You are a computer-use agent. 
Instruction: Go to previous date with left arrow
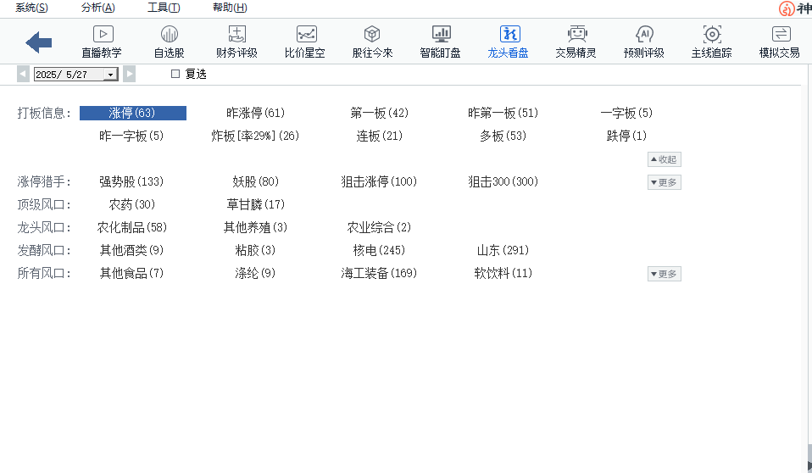click(x=23, y=75)
